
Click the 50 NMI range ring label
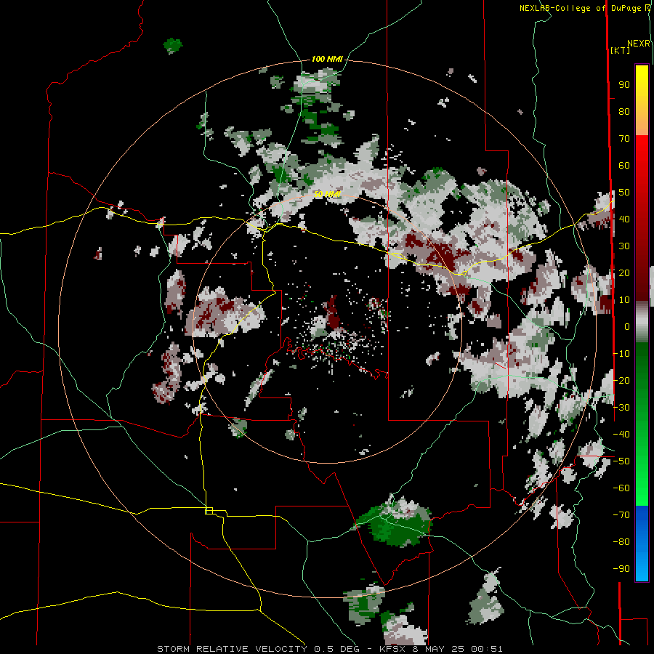tap(328, 194)
